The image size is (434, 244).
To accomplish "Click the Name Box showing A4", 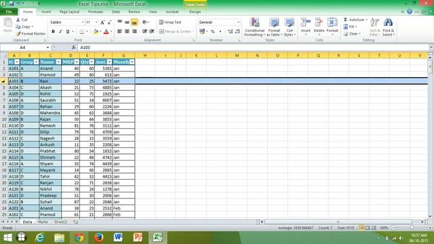I will 22,47.
